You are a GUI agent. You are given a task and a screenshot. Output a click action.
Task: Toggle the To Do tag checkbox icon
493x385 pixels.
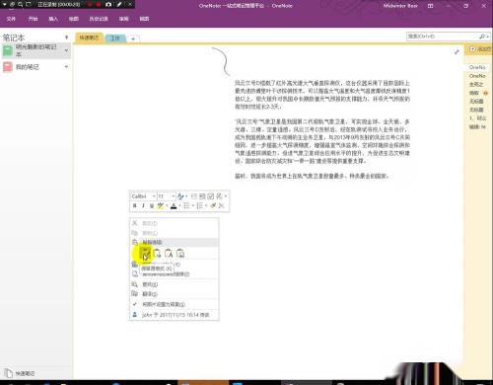coord(210,196)
